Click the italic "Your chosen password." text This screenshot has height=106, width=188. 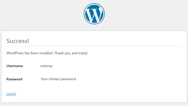58,79
